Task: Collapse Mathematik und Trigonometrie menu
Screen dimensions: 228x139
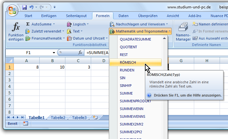Action: tap(140, 31)
